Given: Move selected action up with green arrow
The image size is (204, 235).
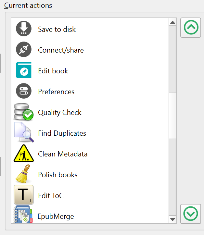Looking at the screenshot, I should (191, 28).
